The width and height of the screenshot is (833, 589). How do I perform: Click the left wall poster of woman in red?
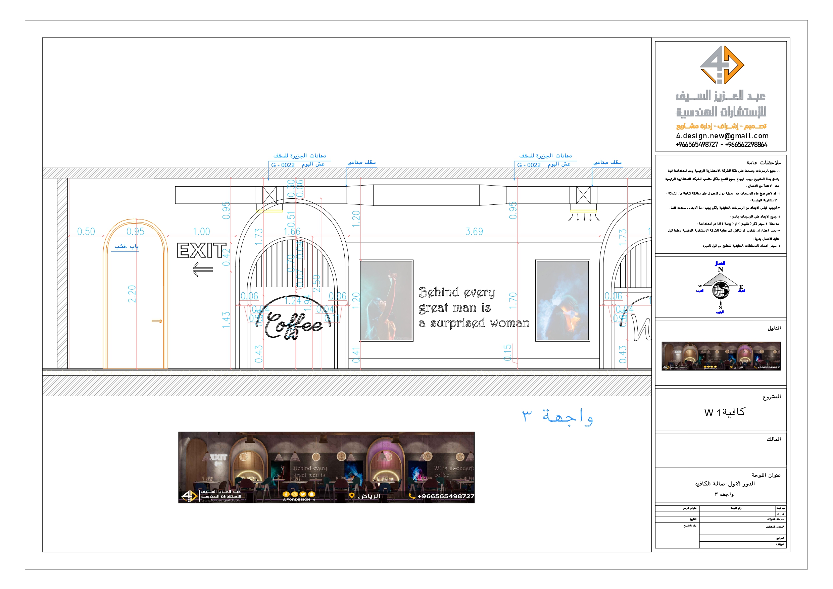386,300
